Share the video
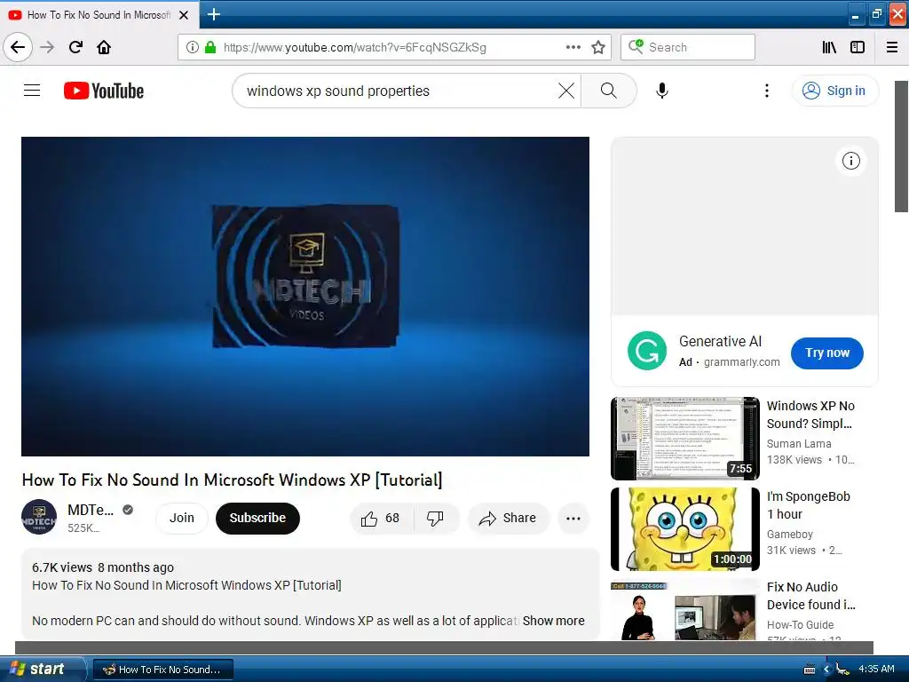Image resolution: width=909 pixels, height=682 pixels. pos(508,519)
